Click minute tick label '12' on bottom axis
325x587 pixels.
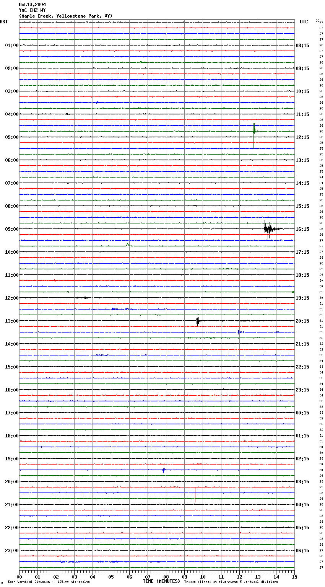click(x=239, y=577)
